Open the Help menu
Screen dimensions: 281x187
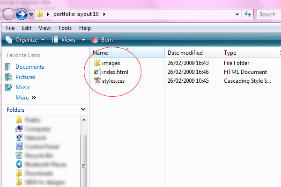(x=85, y=28)
